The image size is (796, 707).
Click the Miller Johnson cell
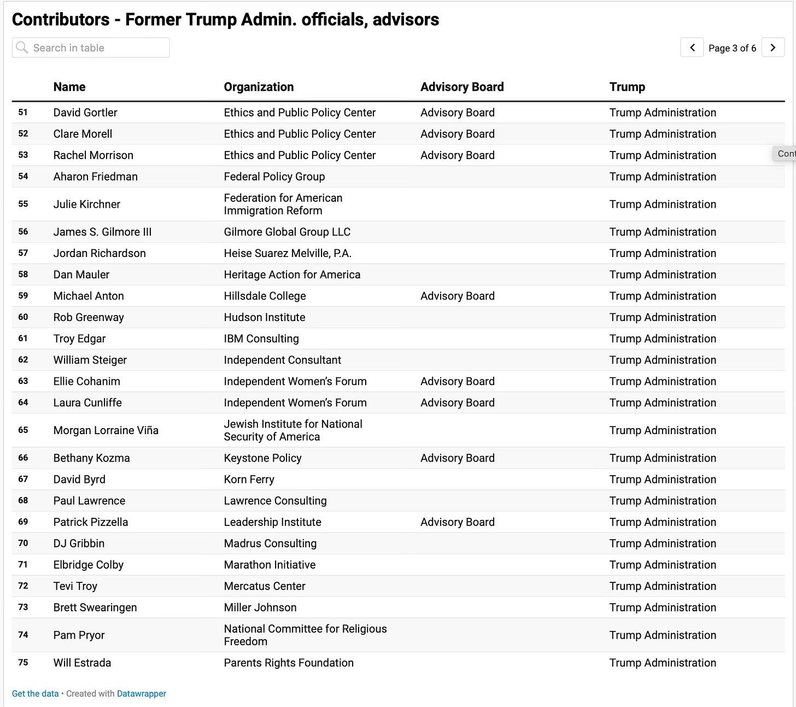pos(260,607)
